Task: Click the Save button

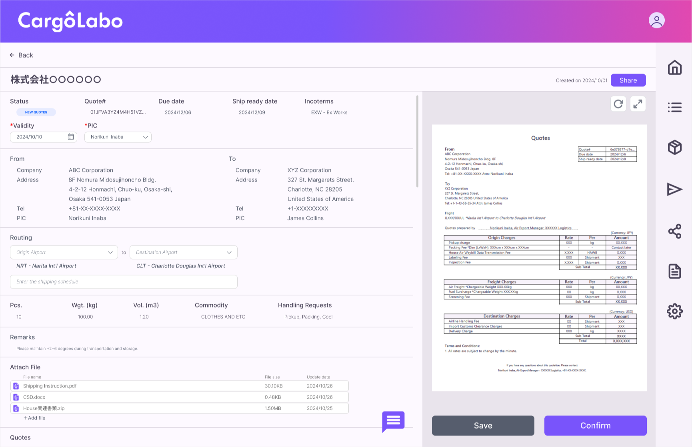Action: click(483, 425)
